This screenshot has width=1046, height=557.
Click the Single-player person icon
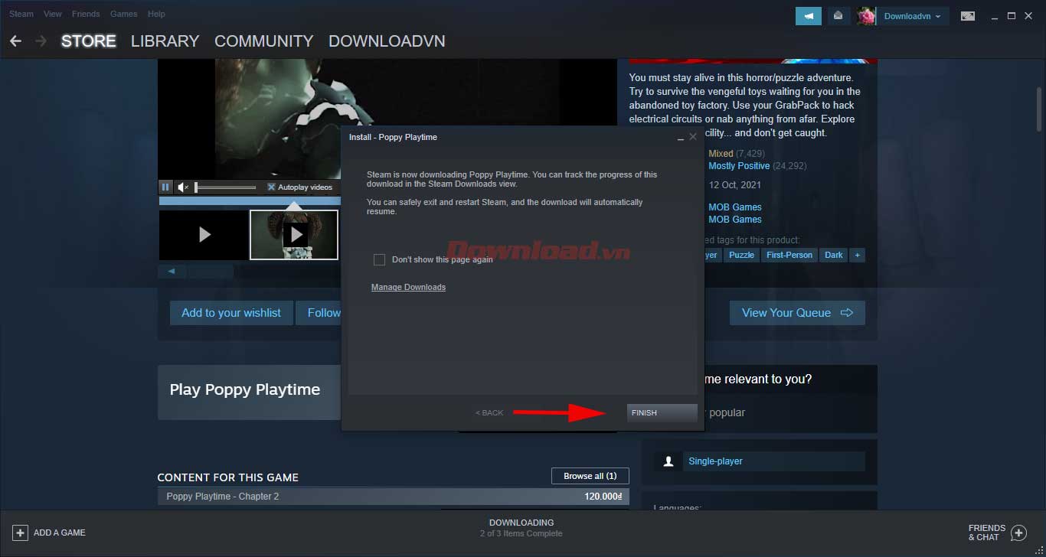coord(668,461)
